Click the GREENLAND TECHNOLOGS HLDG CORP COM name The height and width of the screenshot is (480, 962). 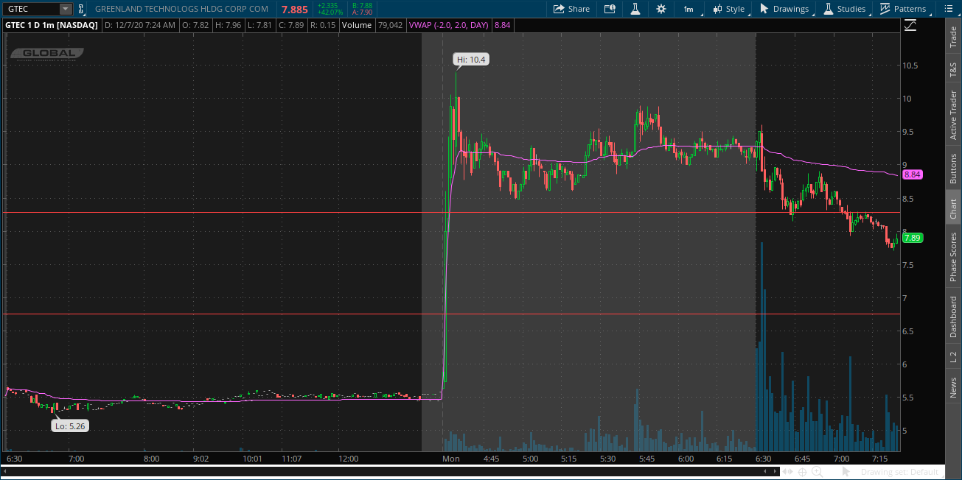coord(181,9)
